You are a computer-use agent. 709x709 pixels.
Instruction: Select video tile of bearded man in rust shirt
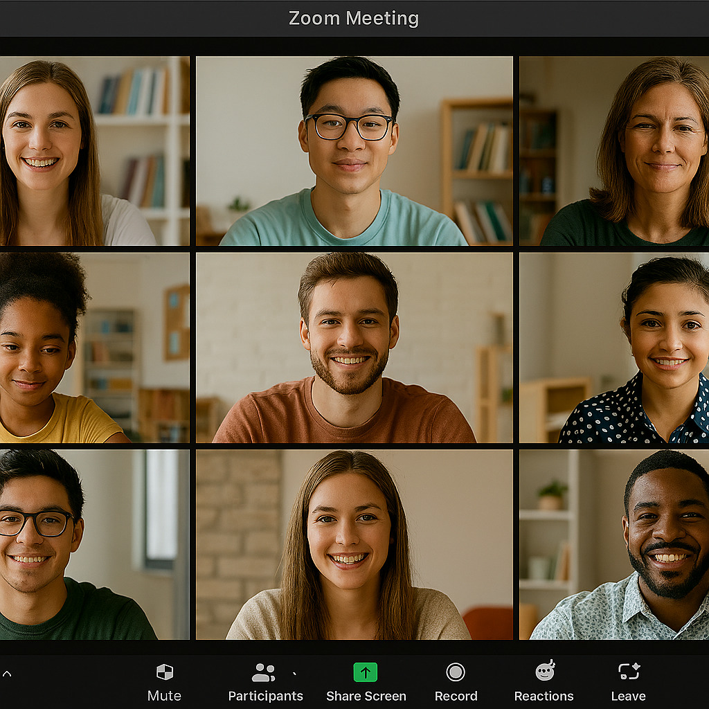(x=354, y=348)
